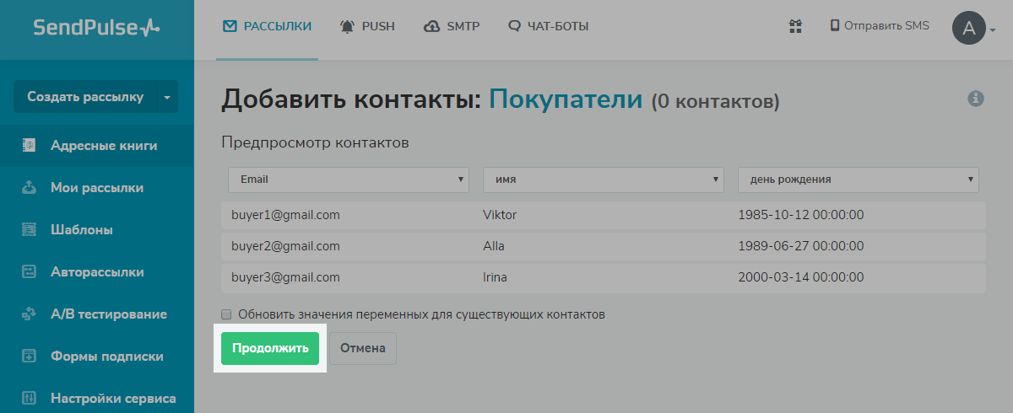Image resolution: width=1013 pixels, height=413 pixels.
Task: Click the Шаблоны templates icon
Action: (x=30, y=230)
